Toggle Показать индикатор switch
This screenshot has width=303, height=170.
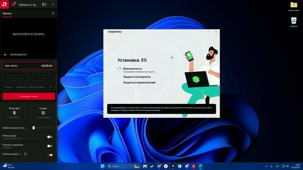click(50, 146)
